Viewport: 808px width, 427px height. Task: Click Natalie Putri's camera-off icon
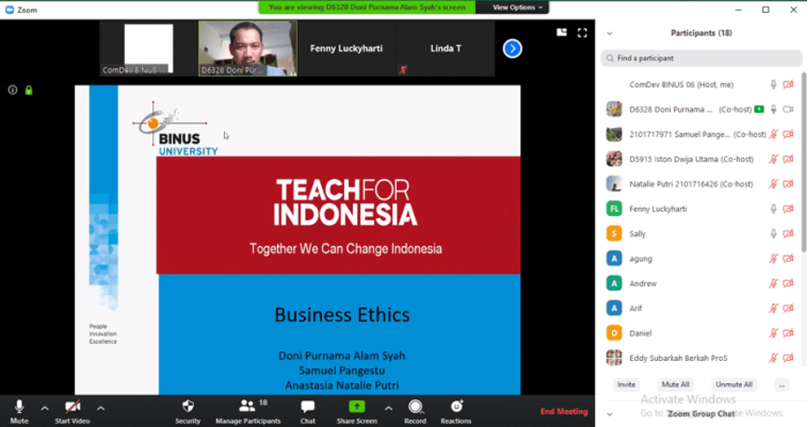click(787, 184)
